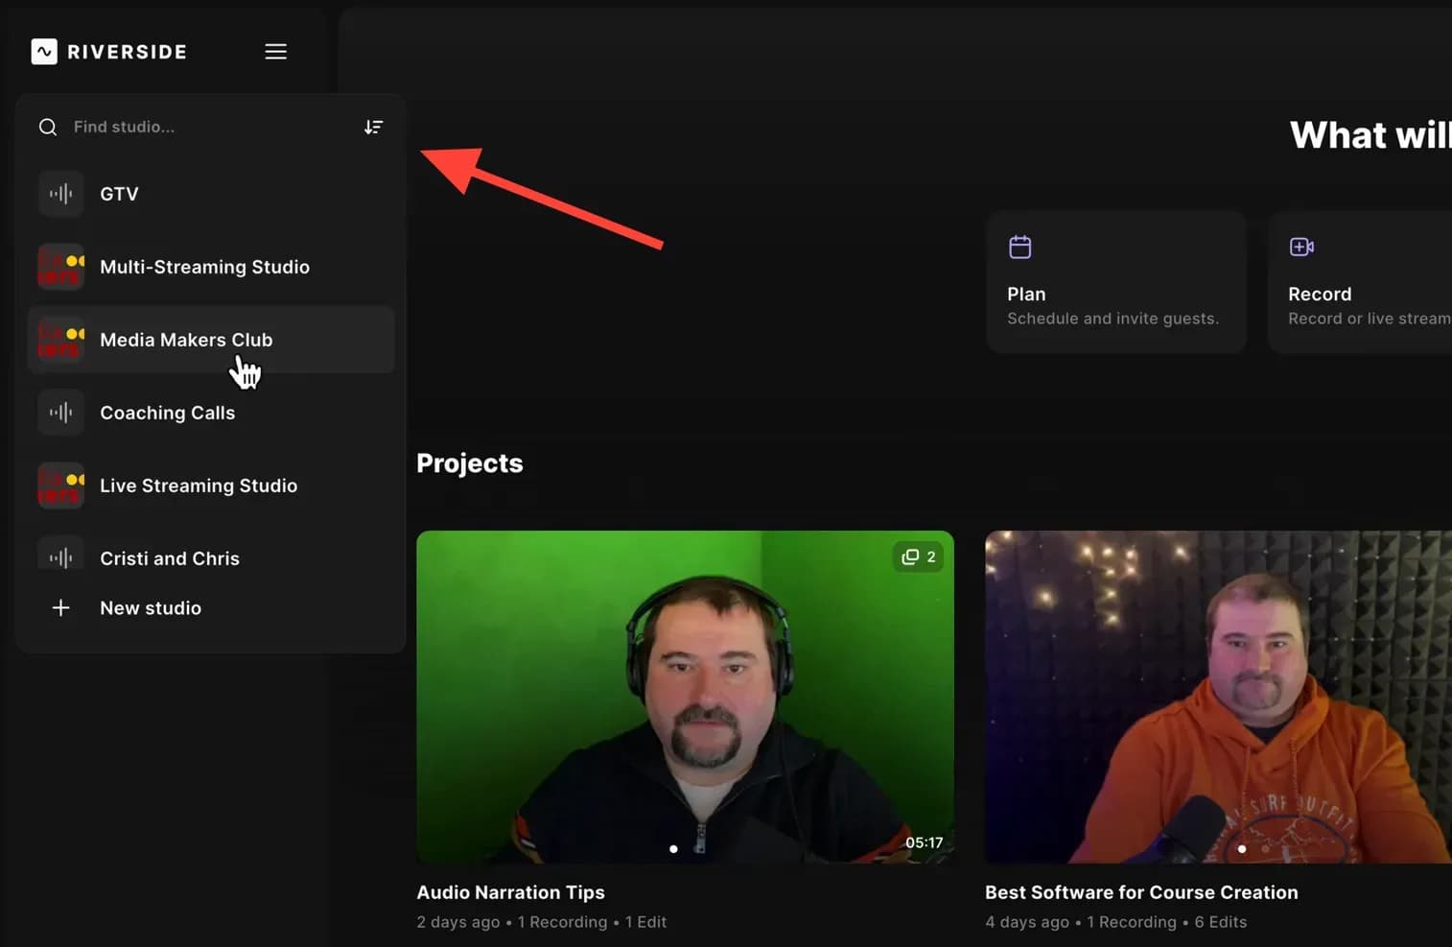Viewport: 1452px width, 947px height.
Task: Click the waveform icon beside Coaching Calls
Action: pos(60,413)
